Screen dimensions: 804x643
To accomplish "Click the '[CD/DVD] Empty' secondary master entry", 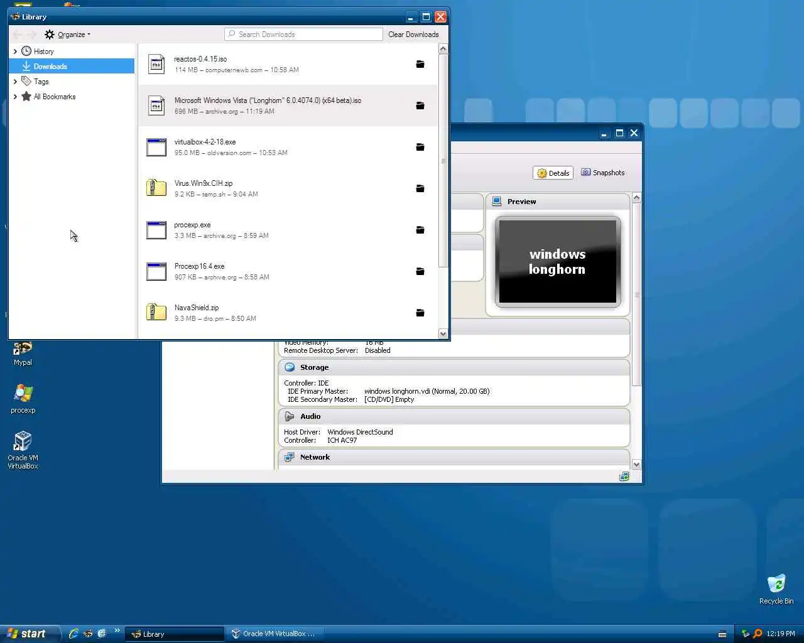I will [389, 399].
